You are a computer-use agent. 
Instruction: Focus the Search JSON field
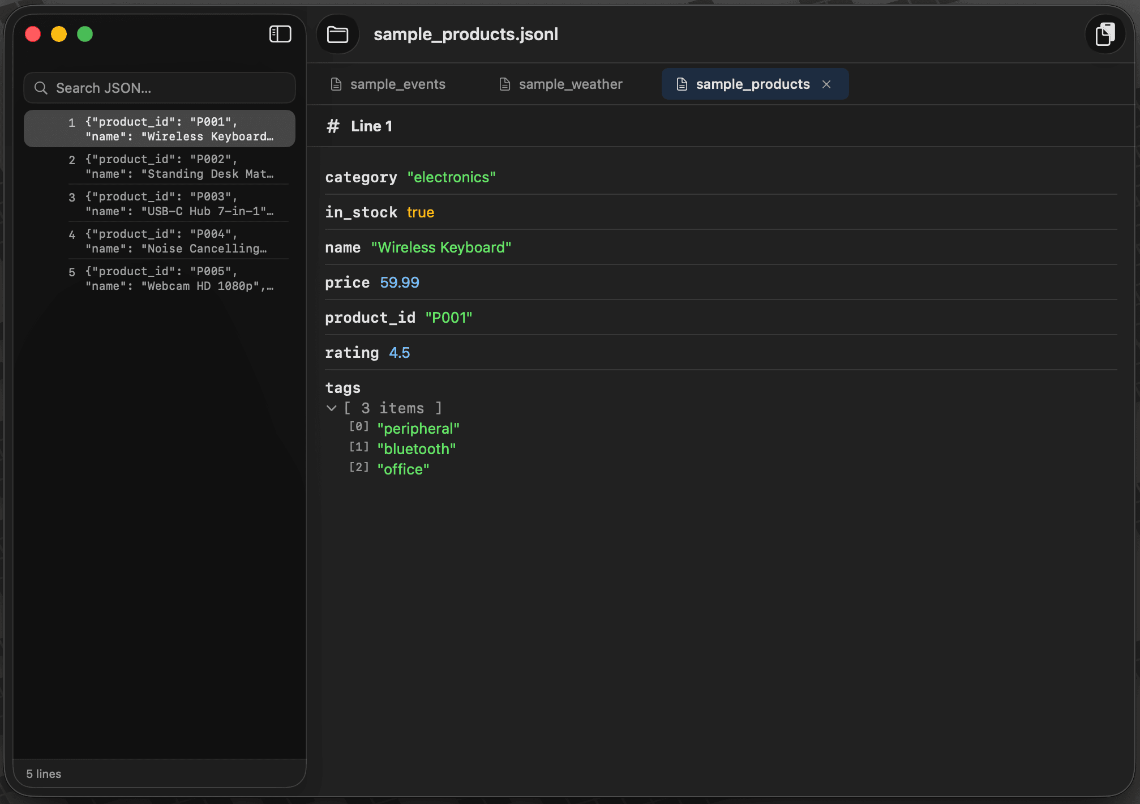coord(160,88)
